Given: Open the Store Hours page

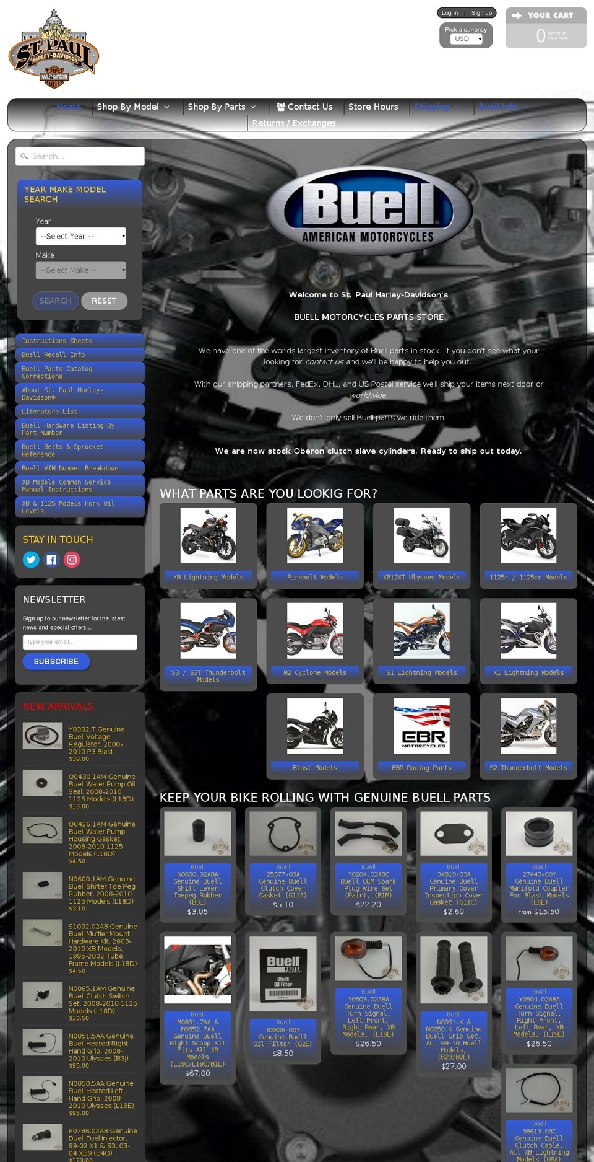Looking at the screenshot, I should point(373,107).
